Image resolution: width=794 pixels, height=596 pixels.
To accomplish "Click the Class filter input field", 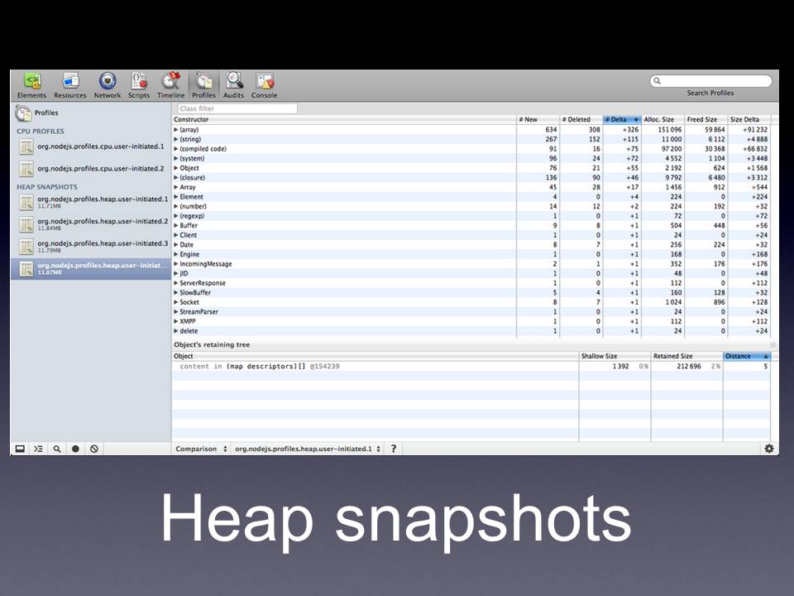I will 237,108.
